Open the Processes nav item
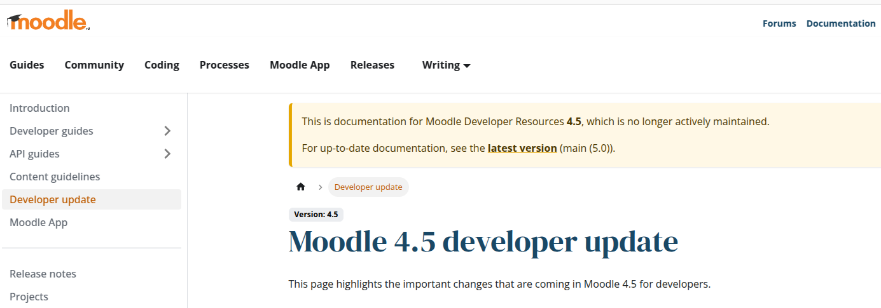This screenshot has height=308, width=881. click(x=225, y=65)
